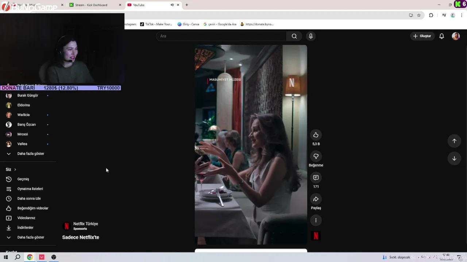Switch to Stream - Kick Dashboard tab
The height and width of the screenshot is (262, 467).
click(x=95, y=5)
